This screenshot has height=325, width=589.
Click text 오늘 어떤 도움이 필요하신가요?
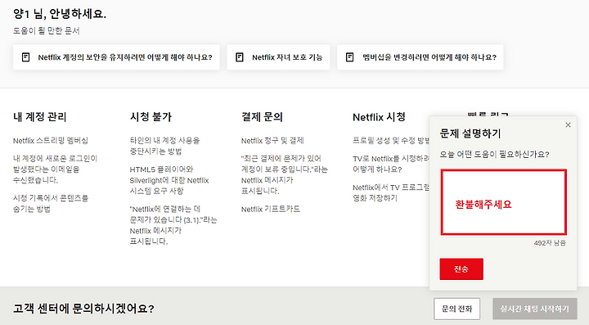click(x=494, y=155)
